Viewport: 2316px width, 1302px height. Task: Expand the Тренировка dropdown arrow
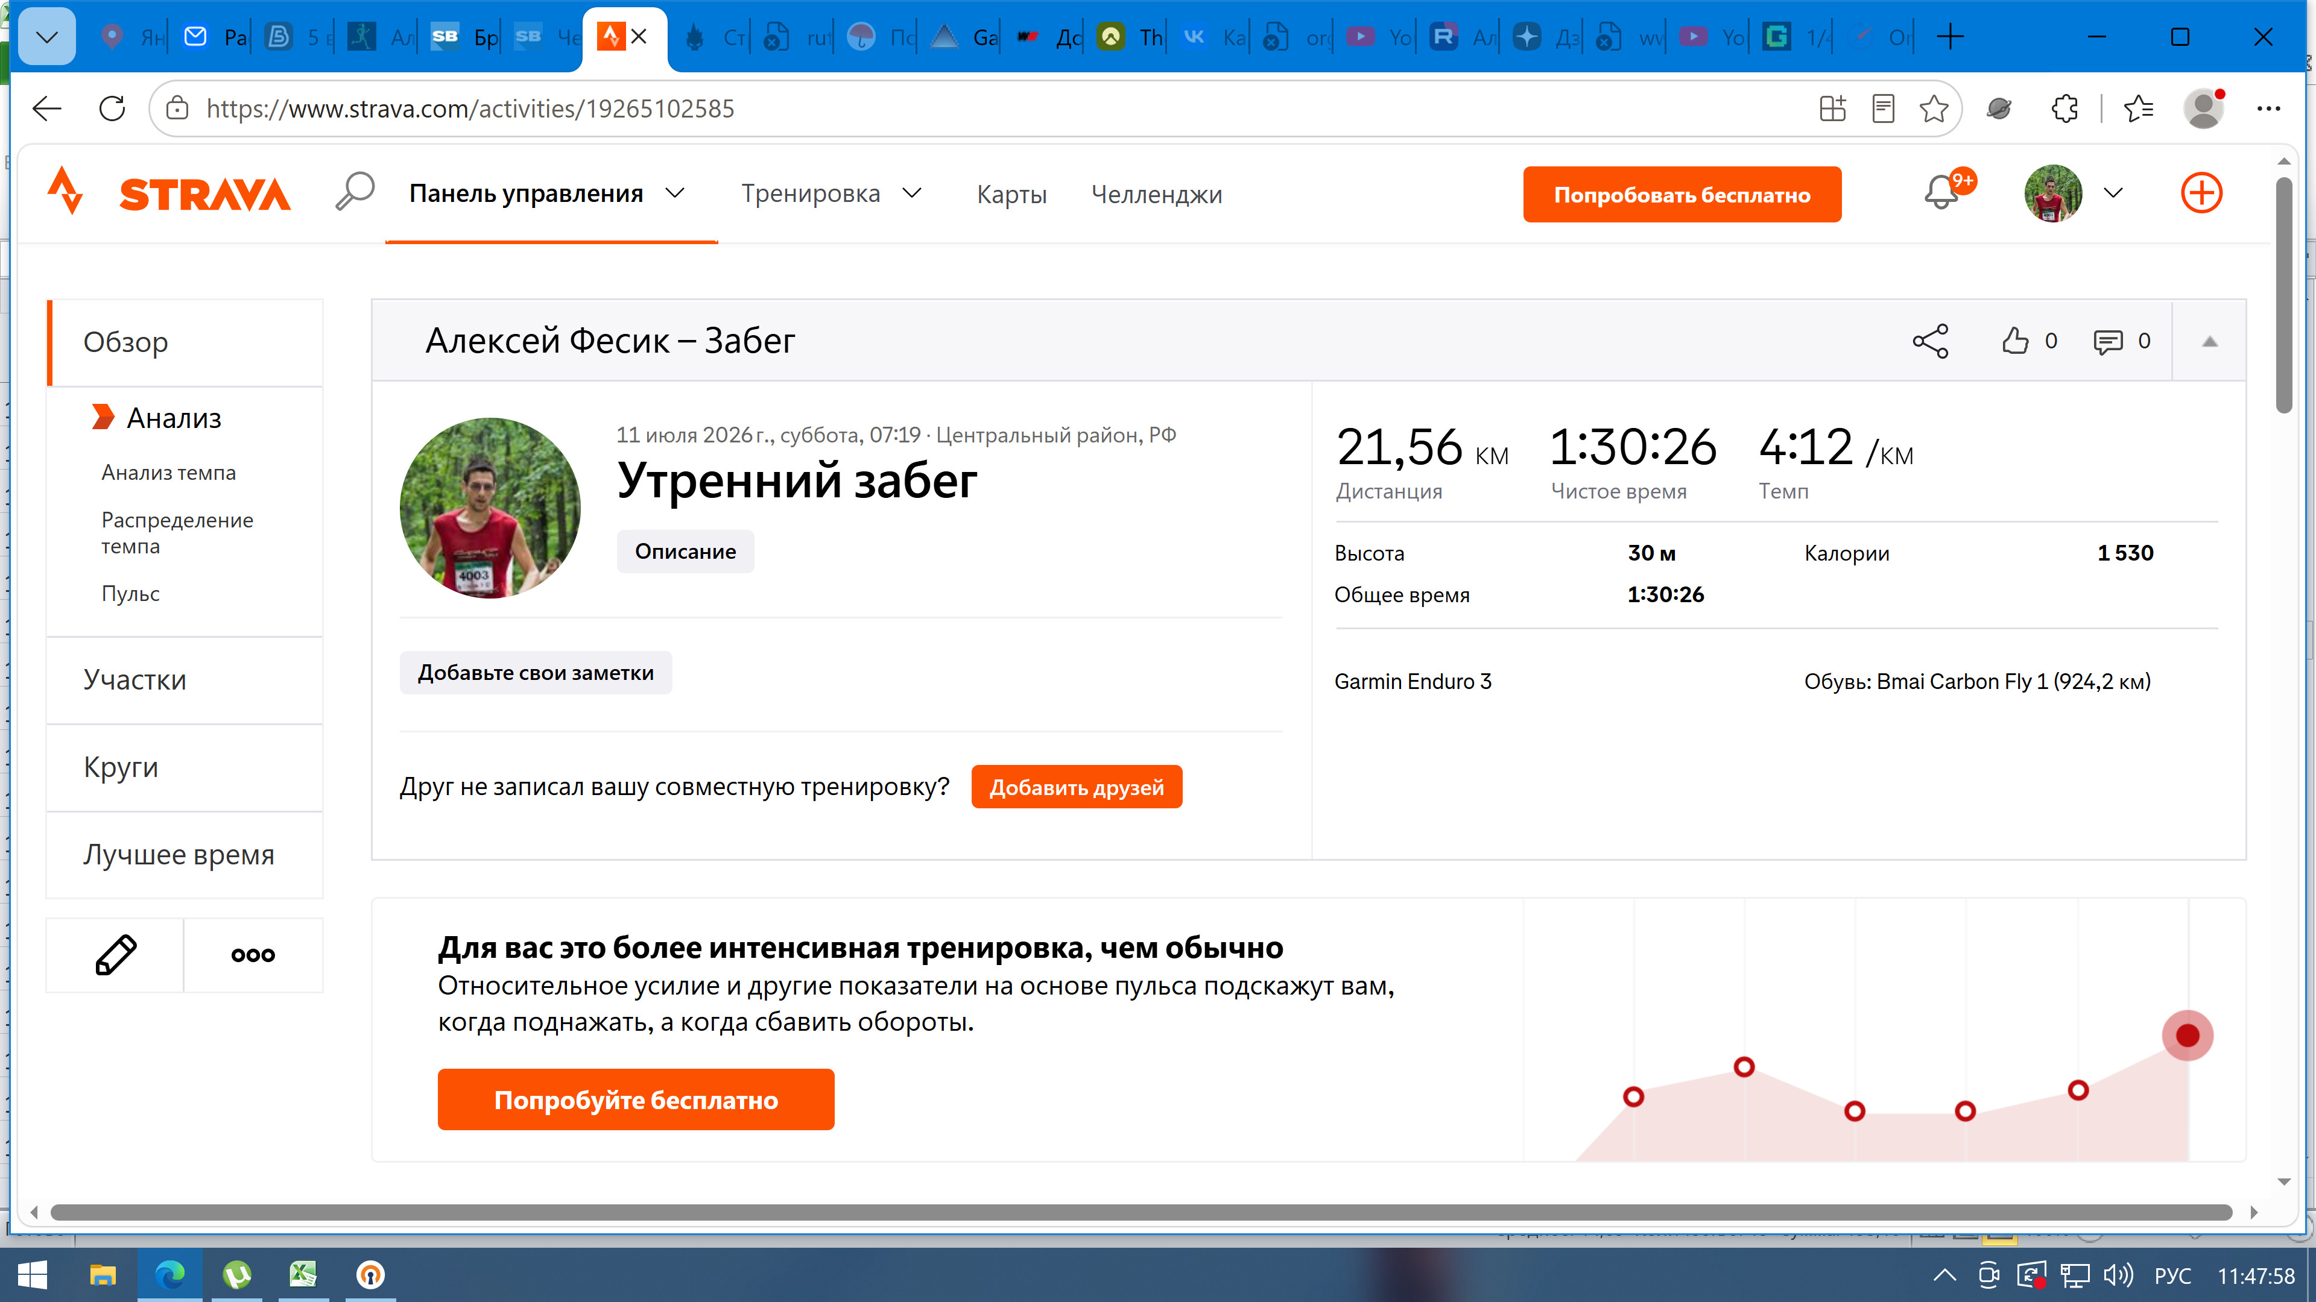point(912,193)
